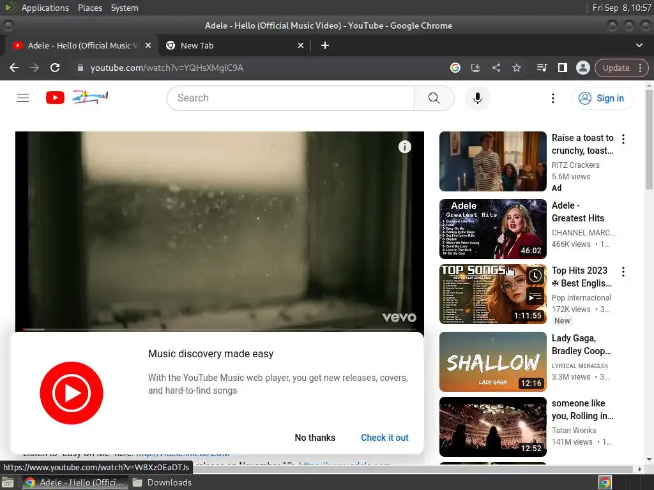Switch to Chrome in taskbar
The width and height of the screenshot is (654, 490).
[x=74, y=482]
